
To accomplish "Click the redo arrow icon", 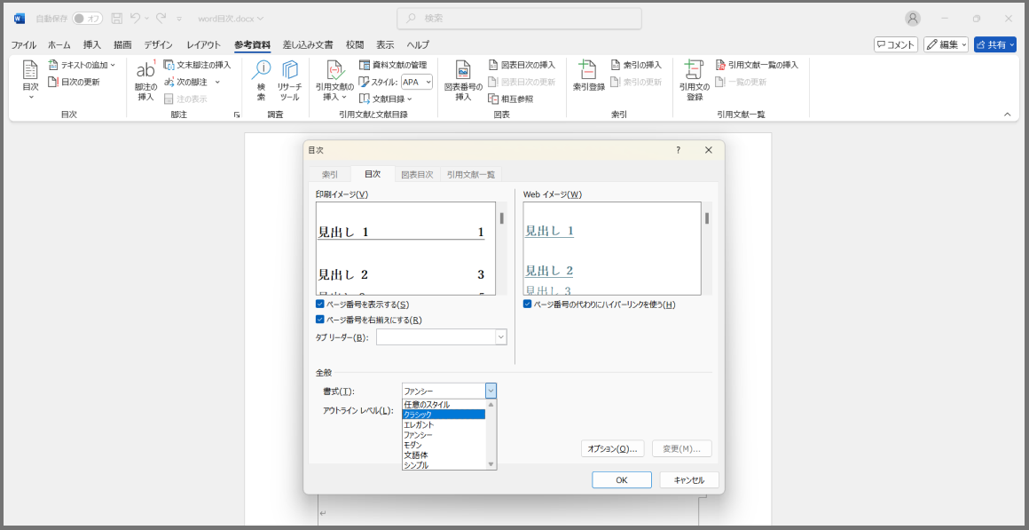I will (161, 19).
